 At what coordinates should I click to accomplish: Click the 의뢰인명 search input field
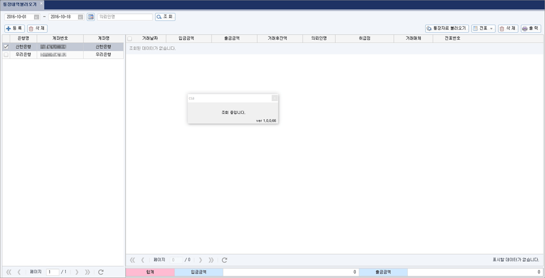pyautogui.click(x=125, y=17)
